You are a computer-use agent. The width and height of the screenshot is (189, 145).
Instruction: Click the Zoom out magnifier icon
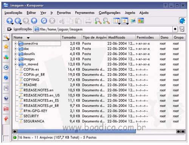click(x=106, y=21)
